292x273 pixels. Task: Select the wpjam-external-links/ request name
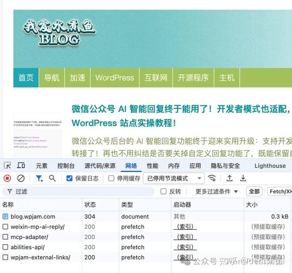40,257
